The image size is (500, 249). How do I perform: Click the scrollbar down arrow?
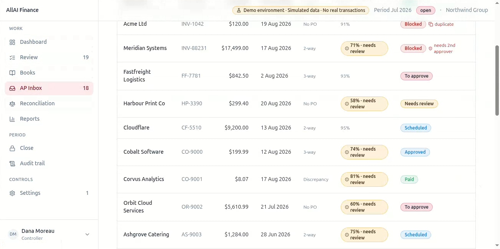[x=497, y=245]
